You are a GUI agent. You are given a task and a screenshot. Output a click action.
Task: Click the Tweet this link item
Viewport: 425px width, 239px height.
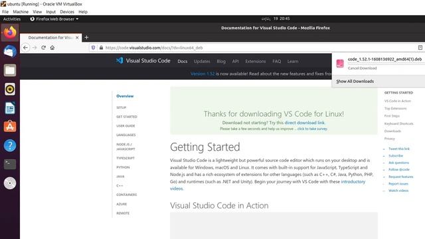click(x=399, y=149)
